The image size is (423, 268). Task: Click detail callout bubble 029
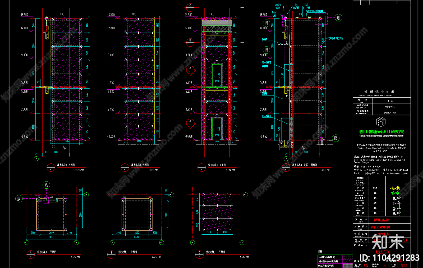tap(338, 18)
